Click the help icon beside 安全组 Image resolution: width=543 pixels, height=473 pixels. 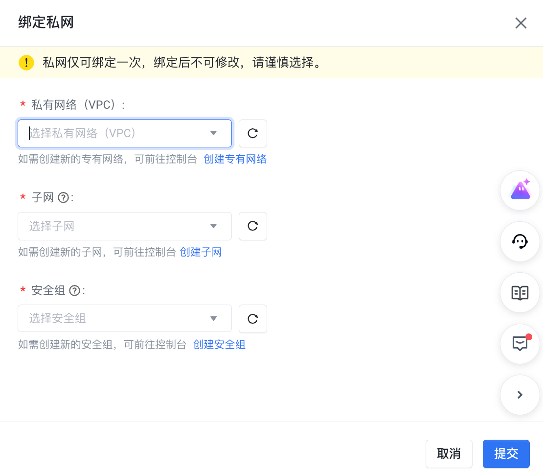tap(75, 290)
